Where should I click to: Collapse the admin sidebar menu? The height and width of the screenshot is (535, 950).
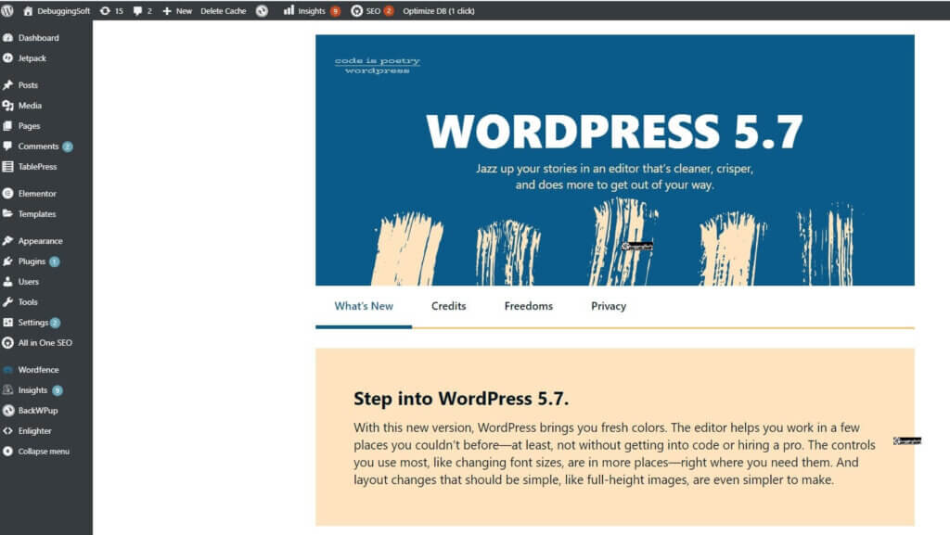pos(36,452)
